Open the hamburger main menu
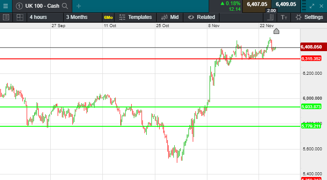 (6, 6)
